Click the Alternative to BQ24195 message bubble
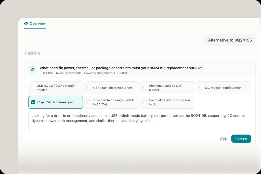Screen dimensions: 261x174 [x=230, y=40]
